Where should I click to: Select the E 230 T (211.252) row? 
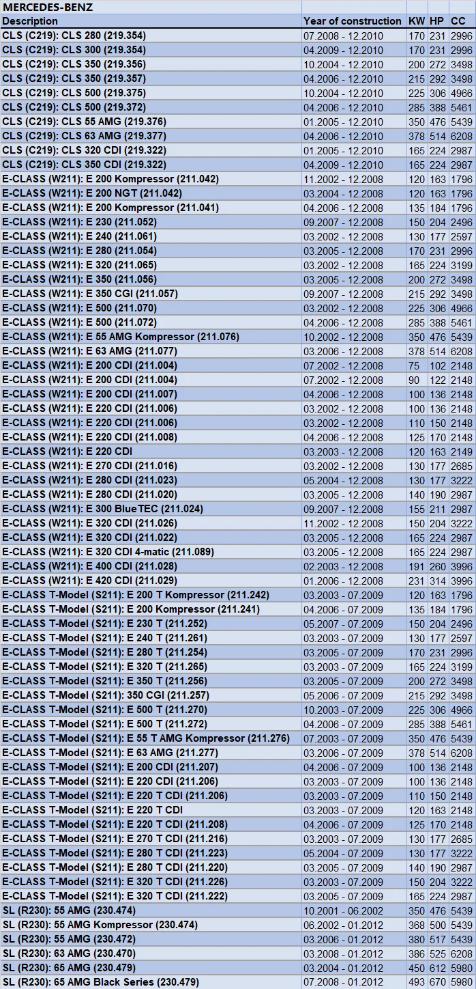[x=238, y=624]
